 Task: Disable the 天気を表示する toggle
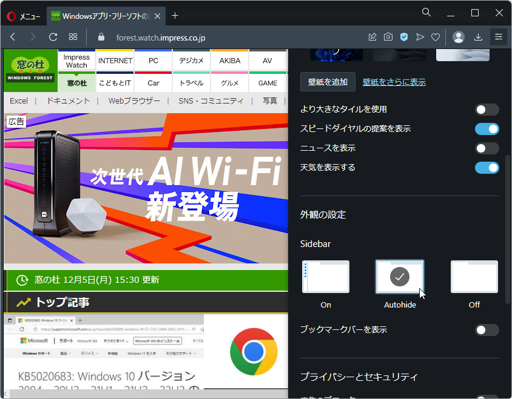click(487, 167)
